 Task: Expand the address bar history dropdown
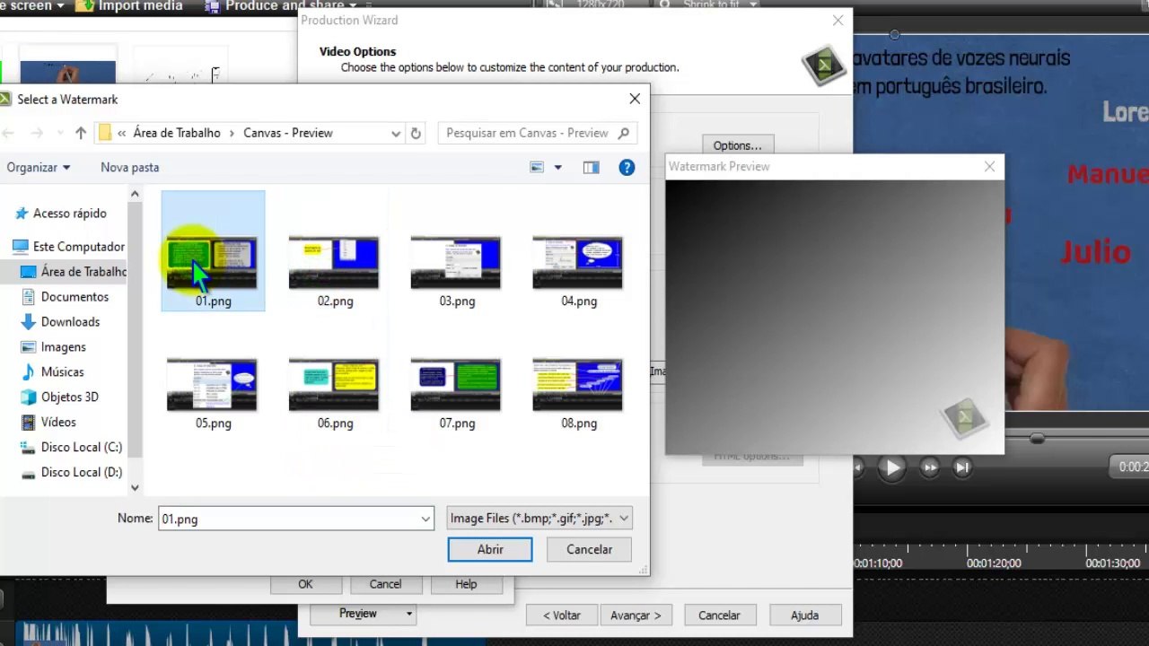(395, 133)
